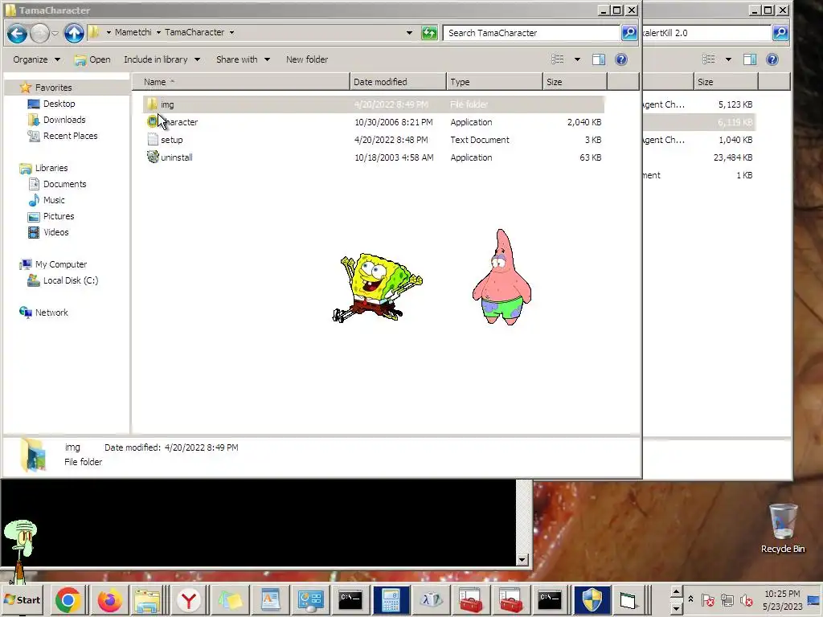Image resolution: width=823 pixels, height=617 pixels.
Task: Click Mametchi in the address breadcrumb
Action: point(133,32)
